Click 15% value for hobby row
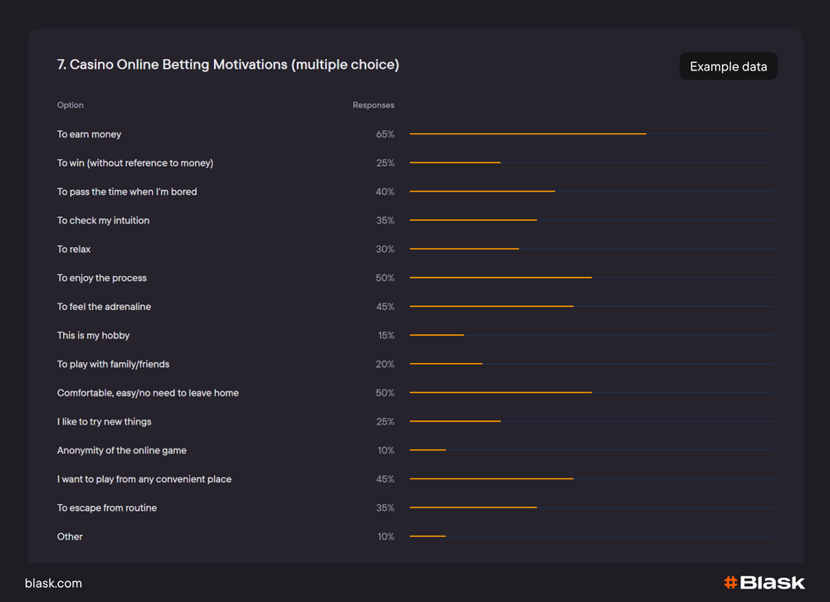830x602 pixels. coord(385,336)
